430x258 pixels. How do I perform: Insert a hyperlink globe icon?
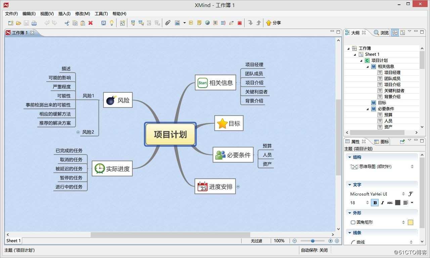tap(207, 23)
